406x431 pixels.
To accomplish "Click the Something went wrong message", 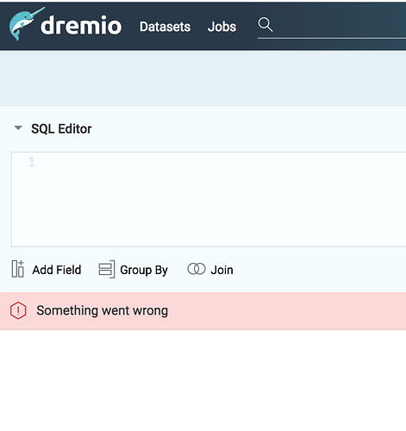I will pos(103,310).
